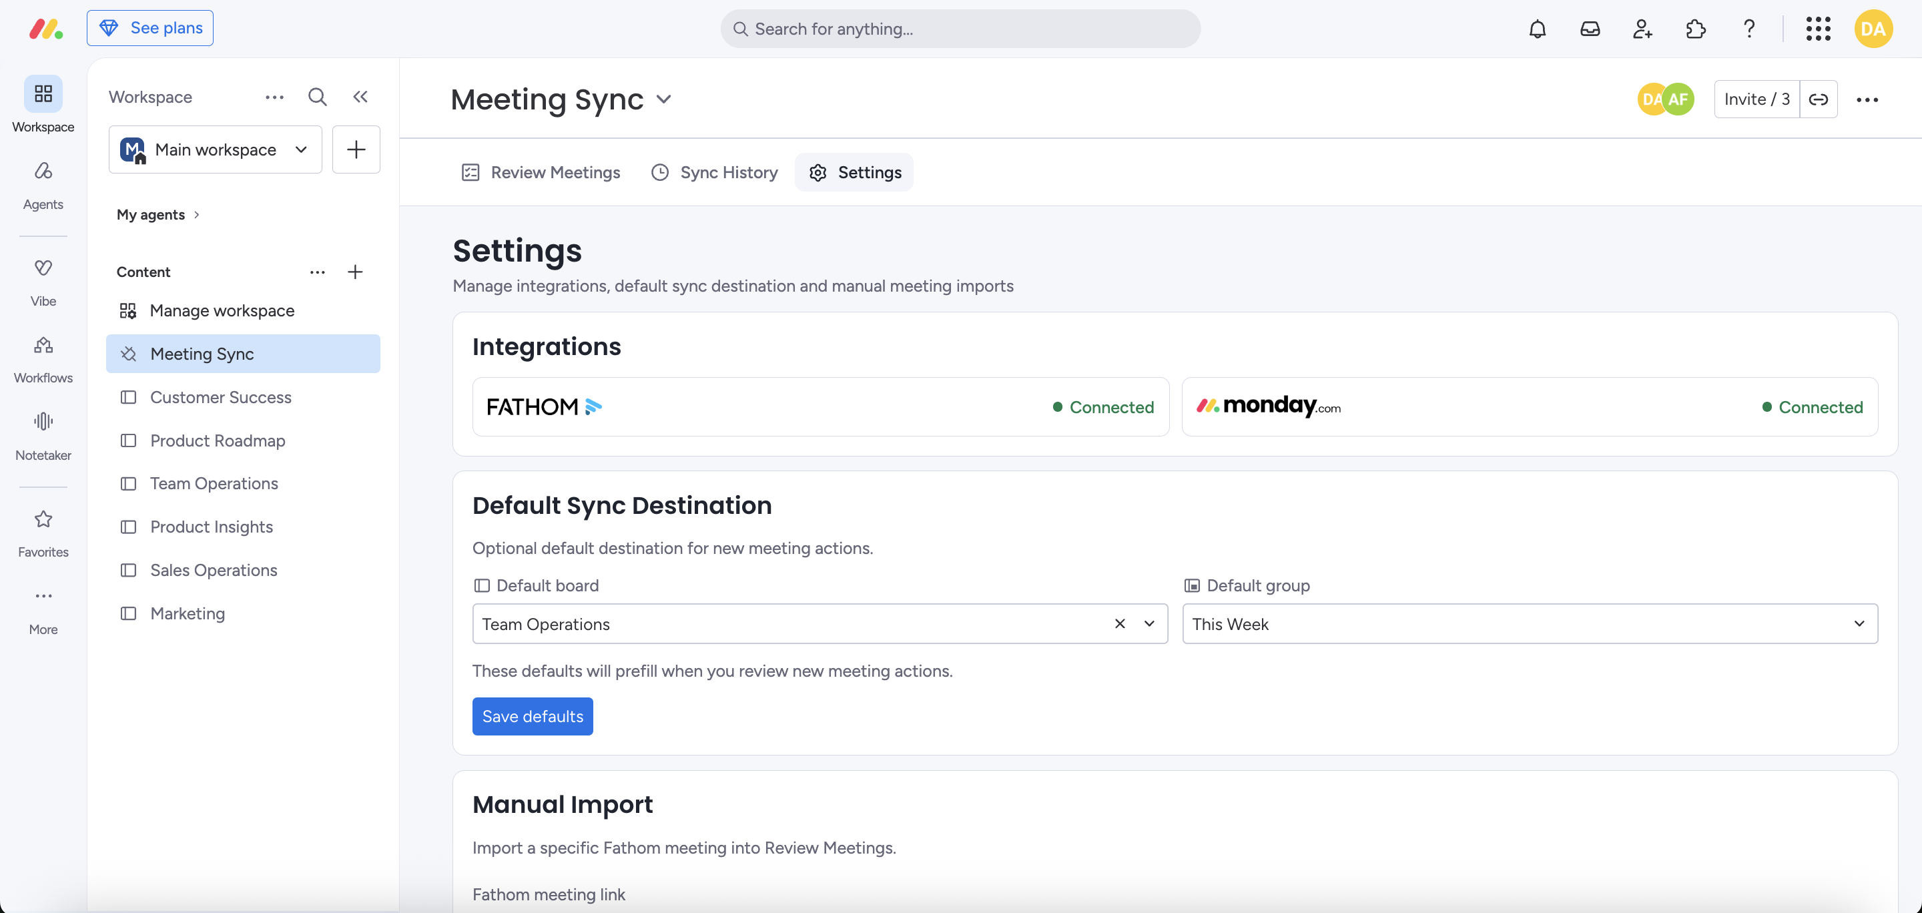
Task: Open the Sales Operations board
Action: tap(243, 571)
